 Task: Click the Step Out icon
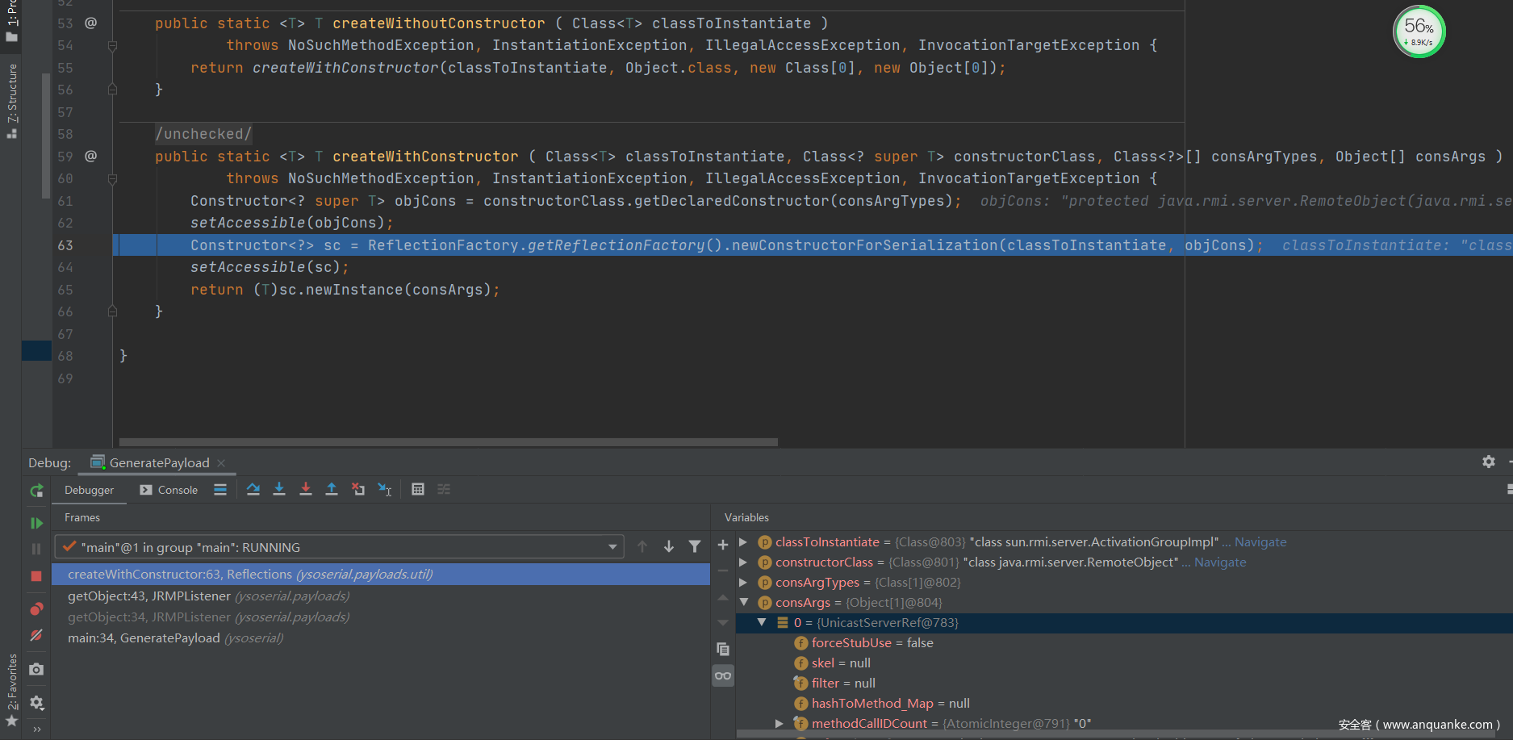(x=331, y=489)
